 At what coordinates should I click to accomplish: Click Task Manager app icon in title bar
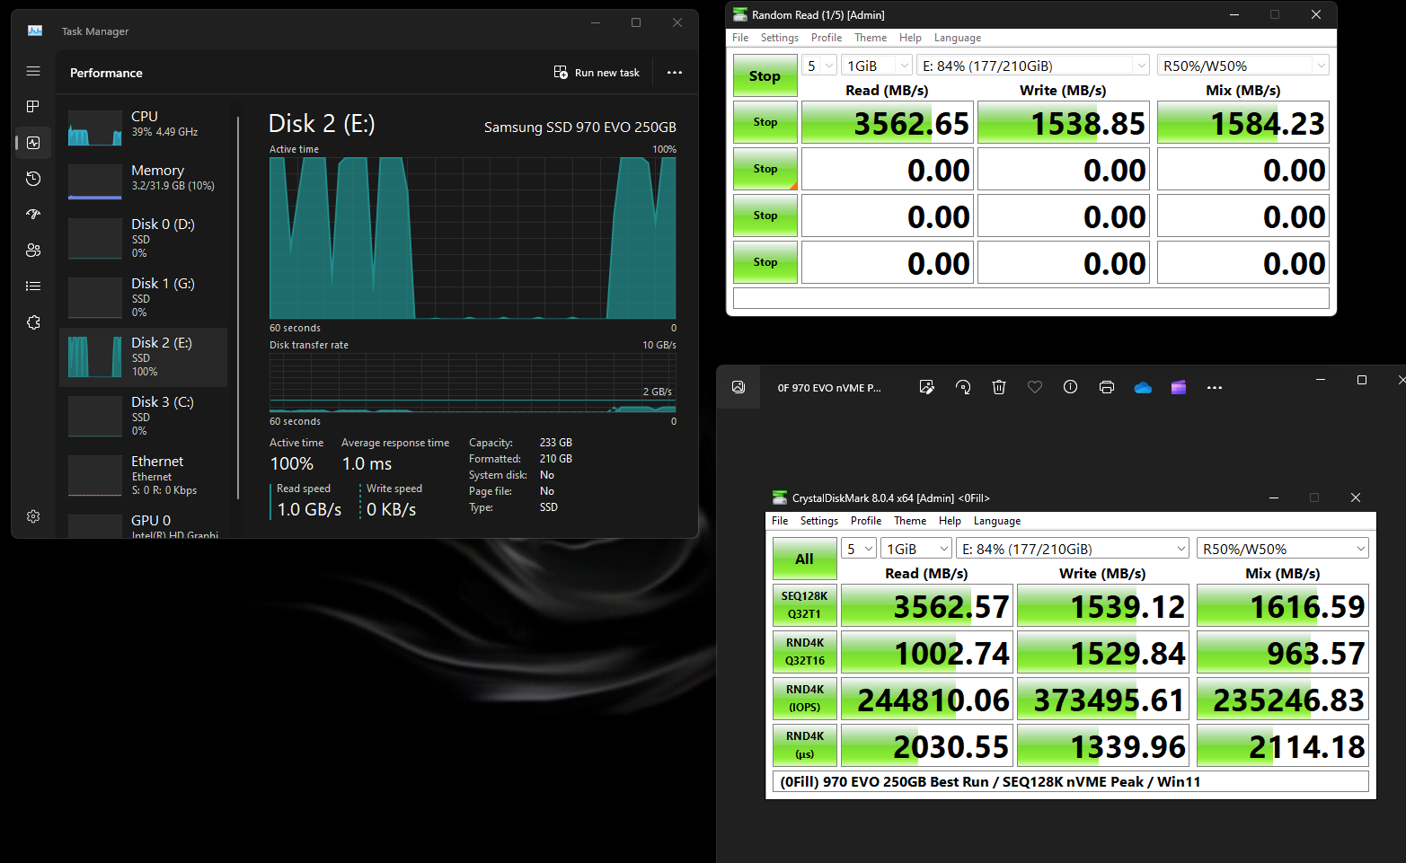(35, 31)
